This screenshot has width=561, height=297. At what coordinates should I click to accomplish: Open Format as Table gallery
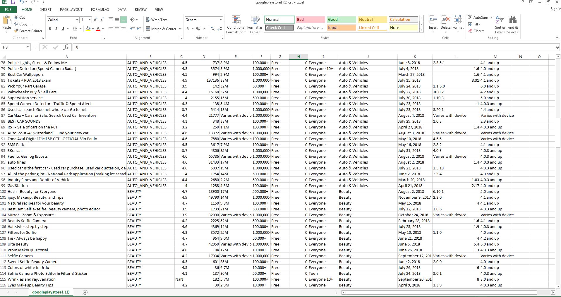coord(255,25)
